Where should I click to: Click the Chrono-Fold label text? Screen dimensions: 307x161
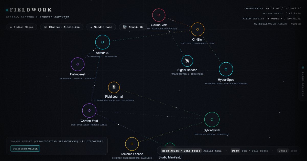(89, 121)
